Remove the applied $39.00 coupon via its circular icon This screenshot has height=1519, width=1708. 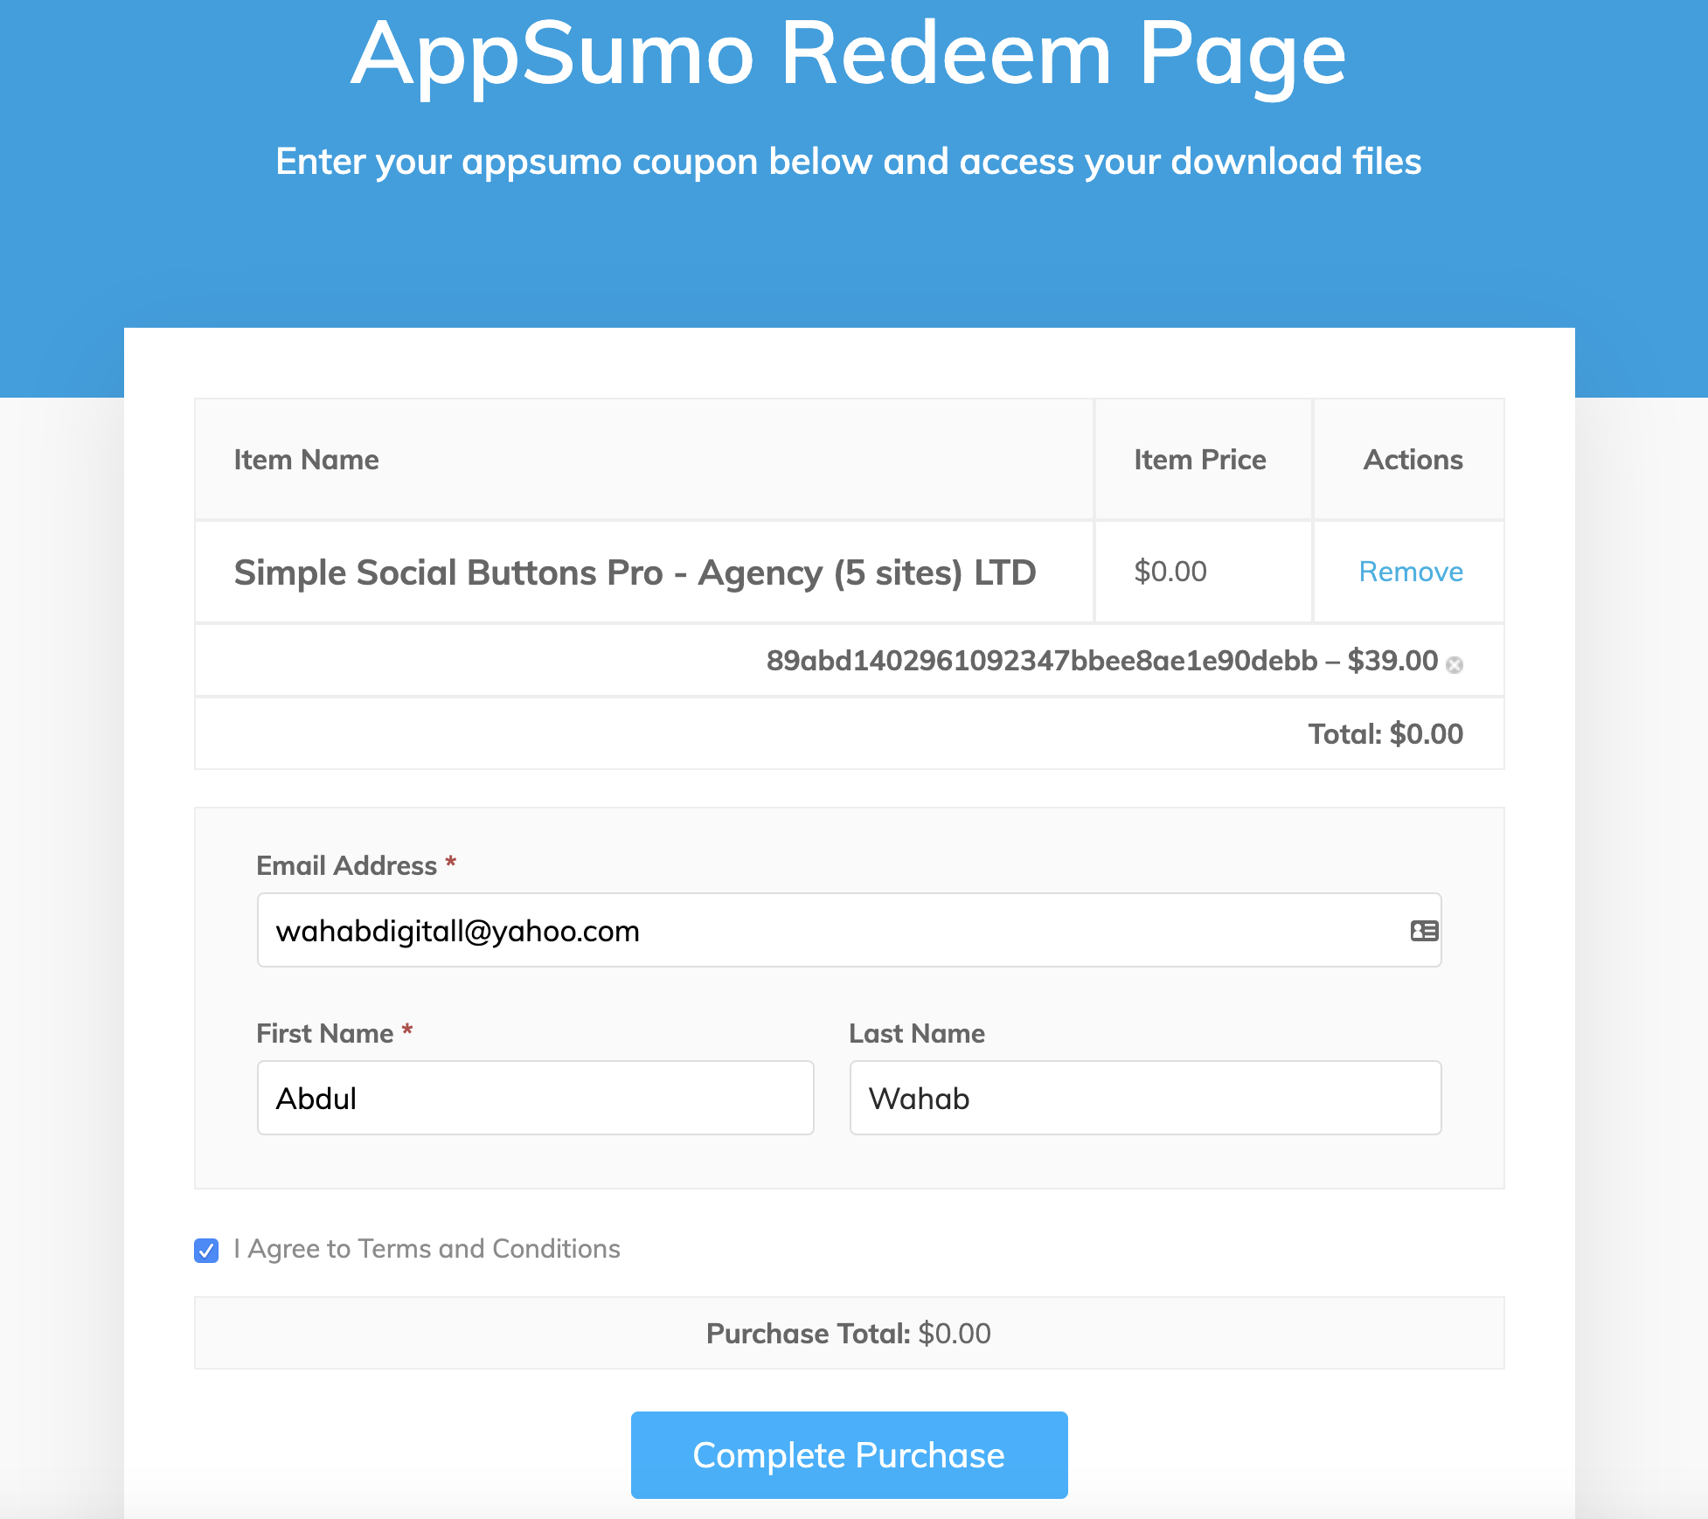coord(1454,664)
